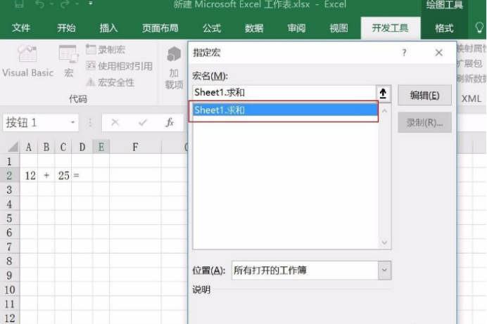The image size is (487, 324).
Task: Click the 编辑(E) Edit button
Action: 424,95
